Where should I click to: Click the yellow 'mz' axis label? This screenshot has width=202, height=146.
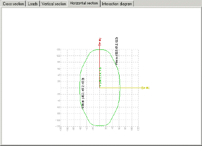(148, 88)
